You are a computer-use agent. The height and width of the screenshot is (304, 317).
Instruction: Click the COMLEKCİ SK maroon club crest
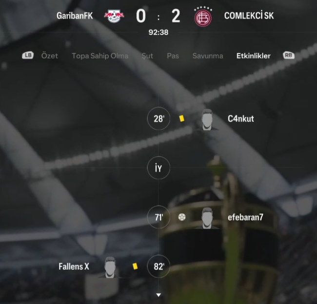[x=203, y=17]
